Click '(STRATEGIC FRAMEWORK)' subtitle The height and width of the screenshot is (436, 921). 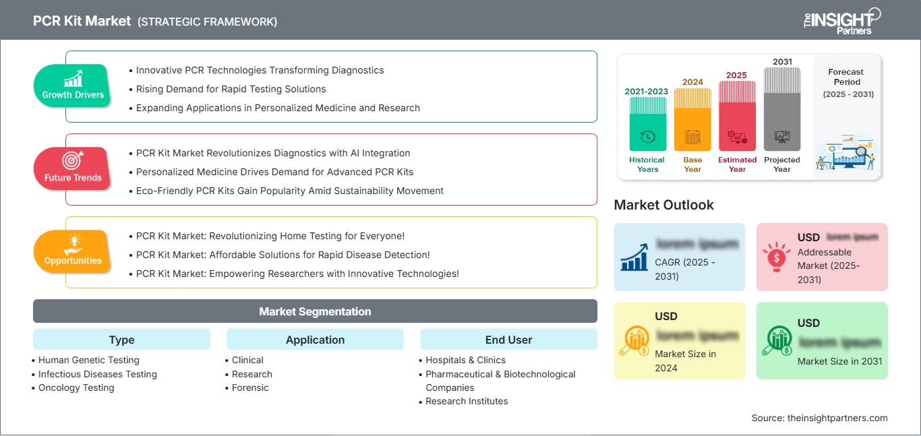[x=207, y=22]
